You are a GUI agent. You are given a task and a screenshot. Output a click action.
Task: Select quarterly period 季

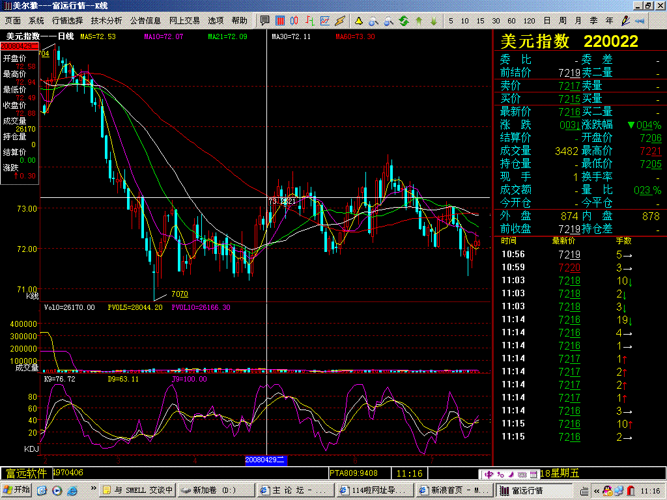(594, 20)
